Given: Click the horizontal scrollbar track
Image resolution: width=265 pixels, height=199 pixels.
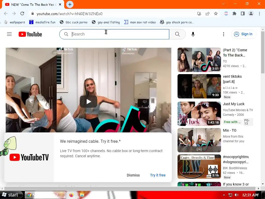Looking at the screenshot, I should coord(130,188).
